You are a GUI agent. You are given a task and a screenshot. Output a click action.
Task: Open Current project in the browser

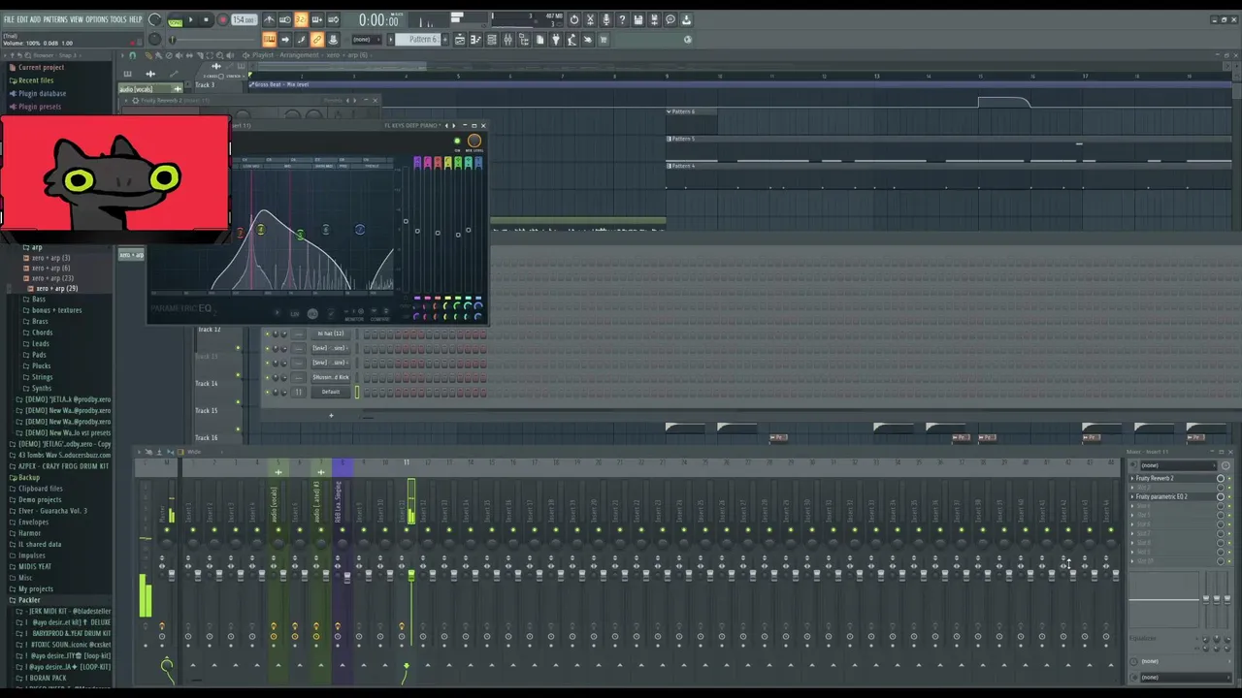click(41, 67)
